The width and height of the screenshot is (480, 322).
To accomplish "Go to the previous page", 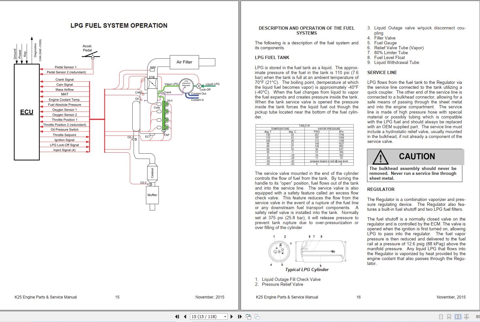I will [x=185, y=316].
